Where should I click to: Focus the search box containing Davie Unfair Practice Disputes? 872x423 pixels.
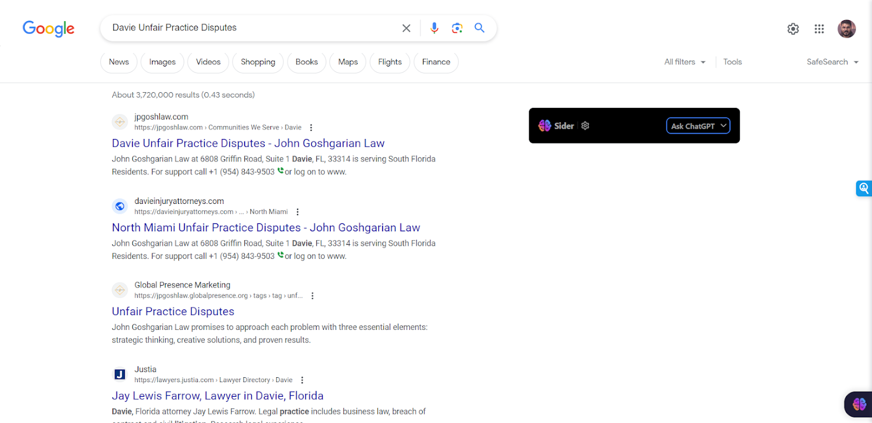point(251,28)
